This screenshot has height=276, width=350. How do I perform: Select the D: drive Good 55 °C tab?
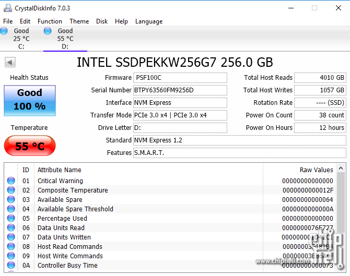click(x=65, y=38)
